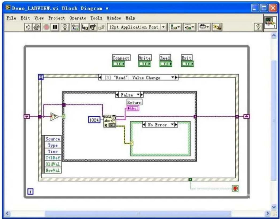Image resolution: width=280 pixels, height=219 pixels.
Task: Select Time event data node
Action: click(52, 152)
